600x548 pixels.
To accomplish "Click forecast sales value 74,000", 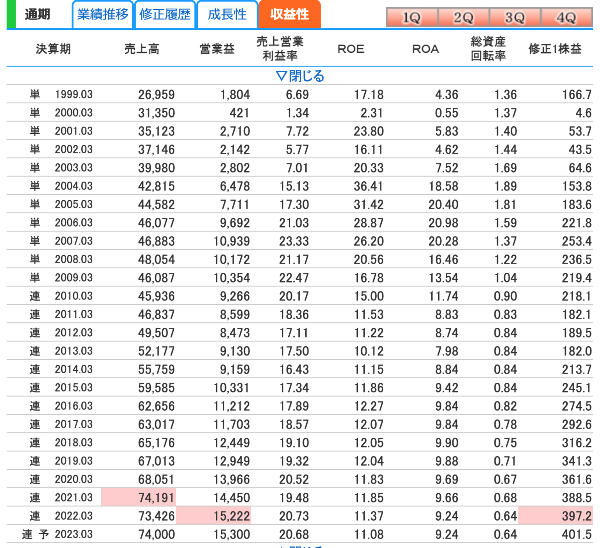I will tap(156, 534).
